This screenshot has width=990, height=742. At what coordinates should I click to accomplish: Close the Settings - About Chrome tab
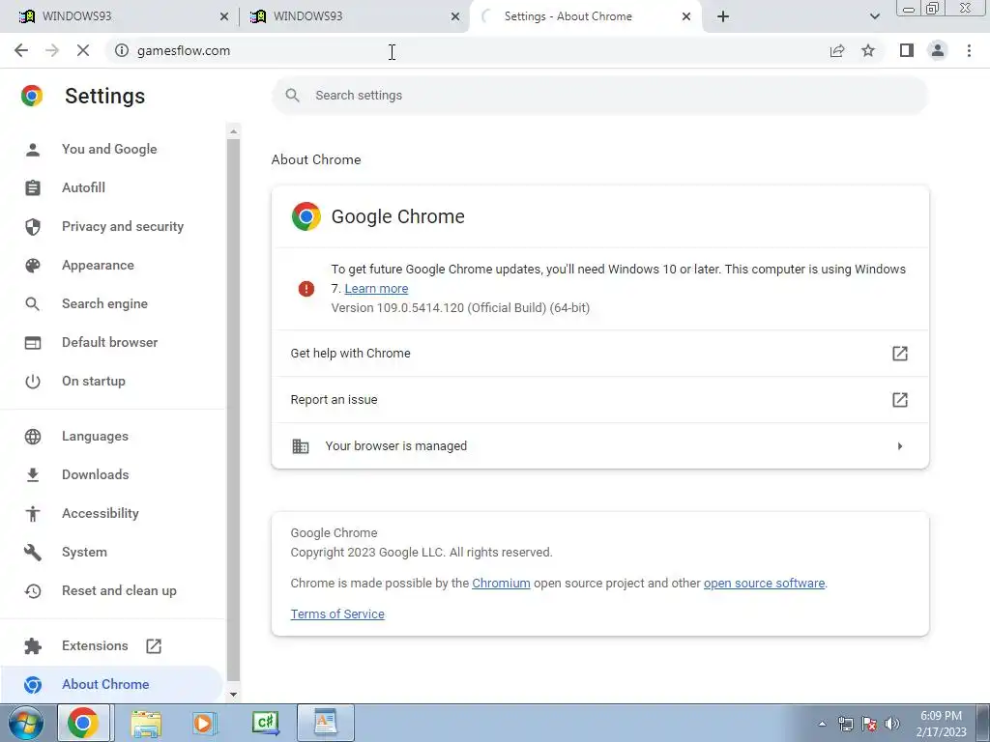pyautogui.click(x=686, y=16)
